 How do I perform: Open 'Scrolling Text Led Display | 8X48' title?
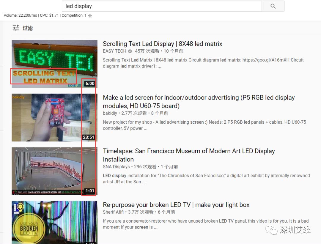[162, 44]
